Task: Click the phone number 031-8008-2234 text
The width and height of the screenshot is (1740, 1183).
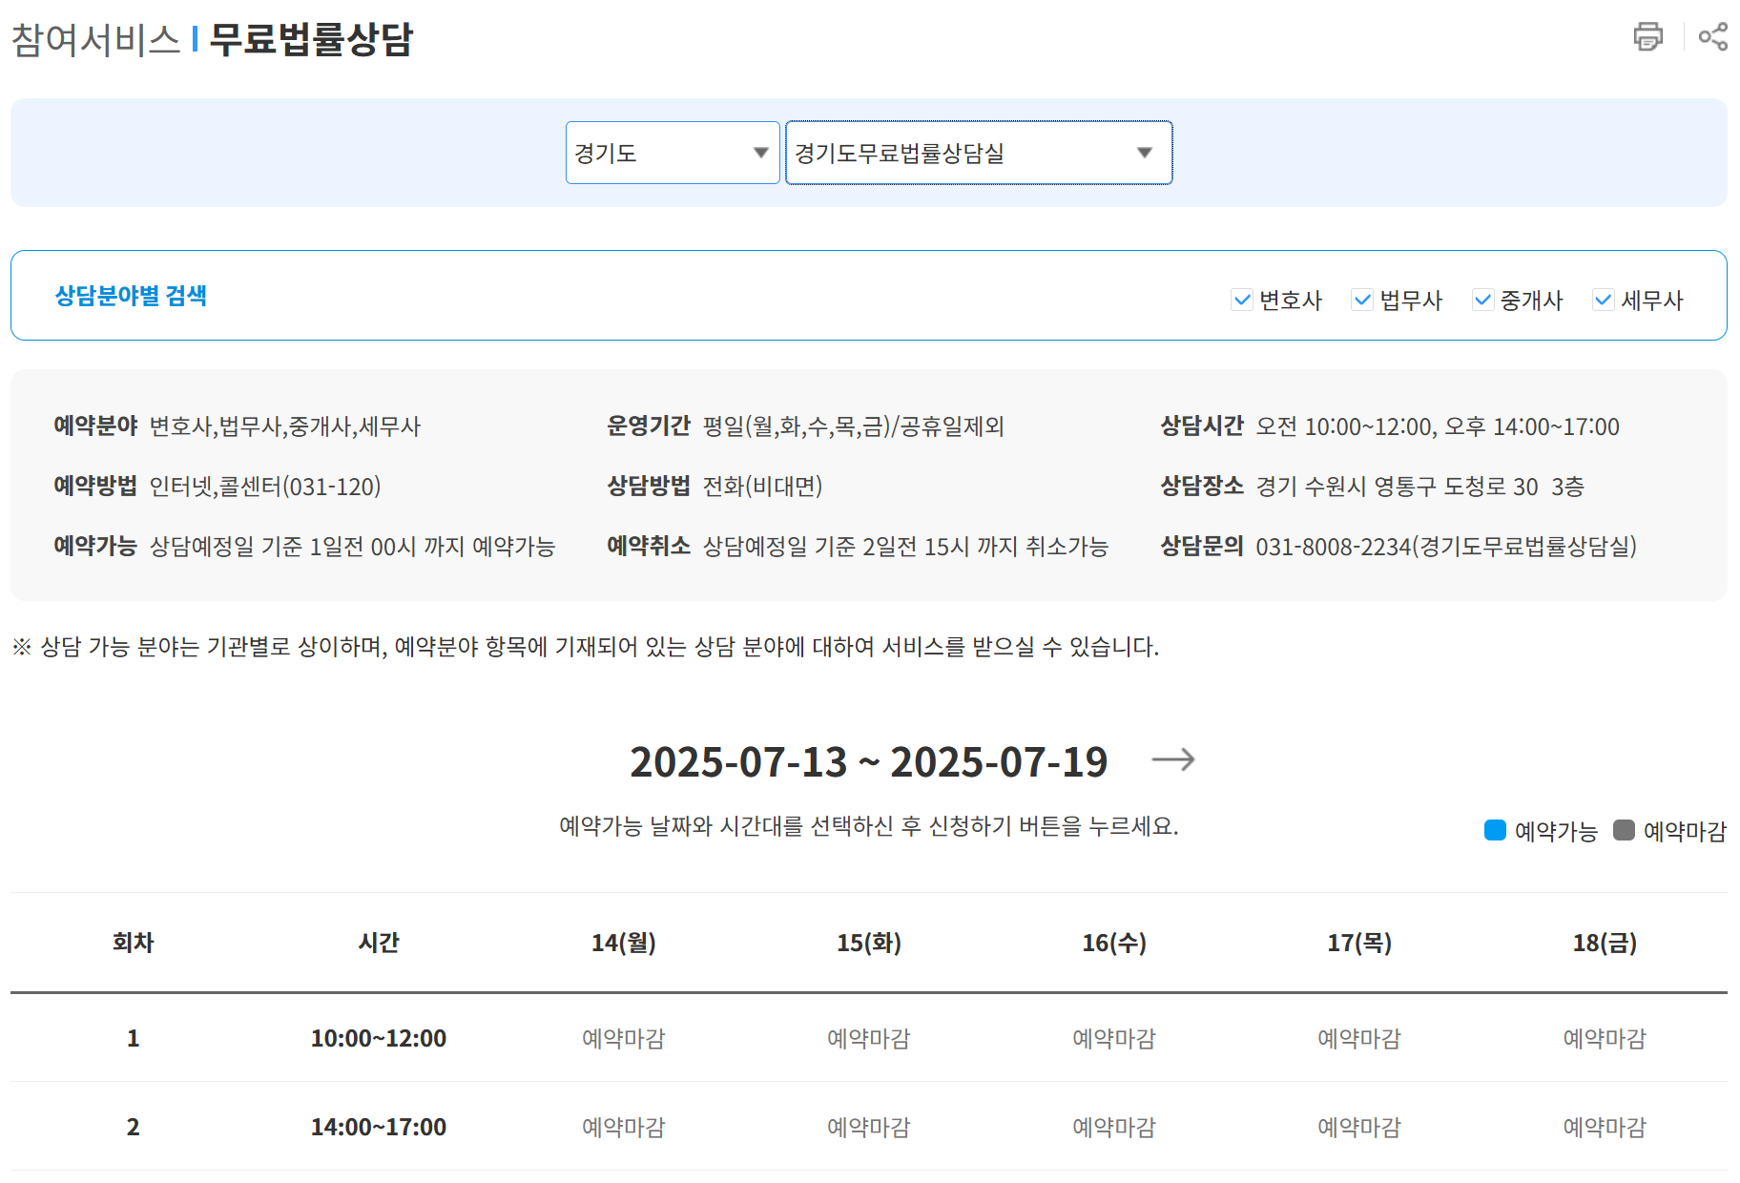Action: tap(1333, 547)
